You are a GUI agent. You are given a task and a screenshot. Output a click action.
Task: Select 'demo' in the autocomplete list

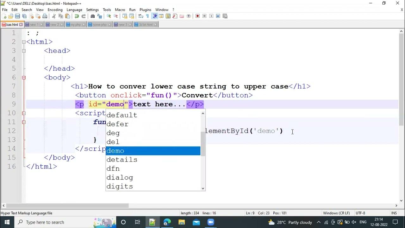tap(153, 151)
